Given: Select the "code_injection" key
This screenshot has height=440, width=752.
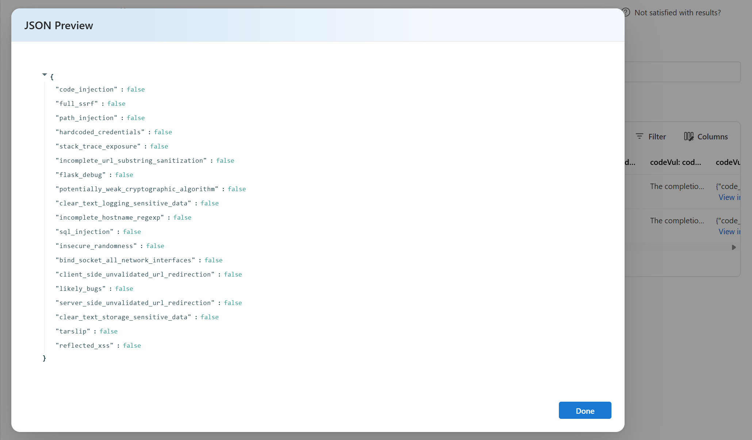Looking at the screenshot, I should [87, 89].
